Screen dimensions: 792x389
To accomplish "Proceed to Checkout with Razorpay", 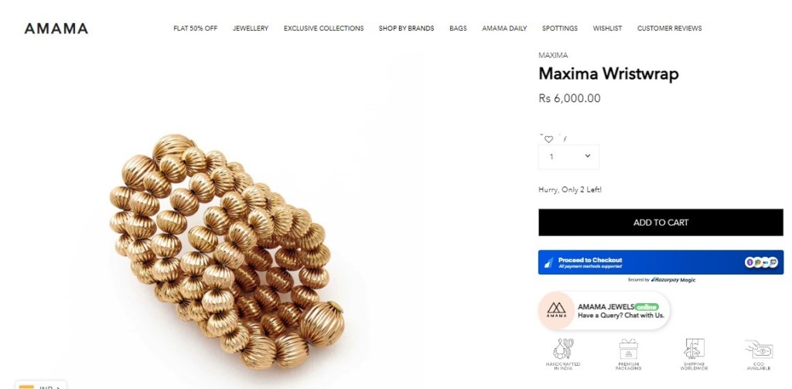I will point(661,262).
